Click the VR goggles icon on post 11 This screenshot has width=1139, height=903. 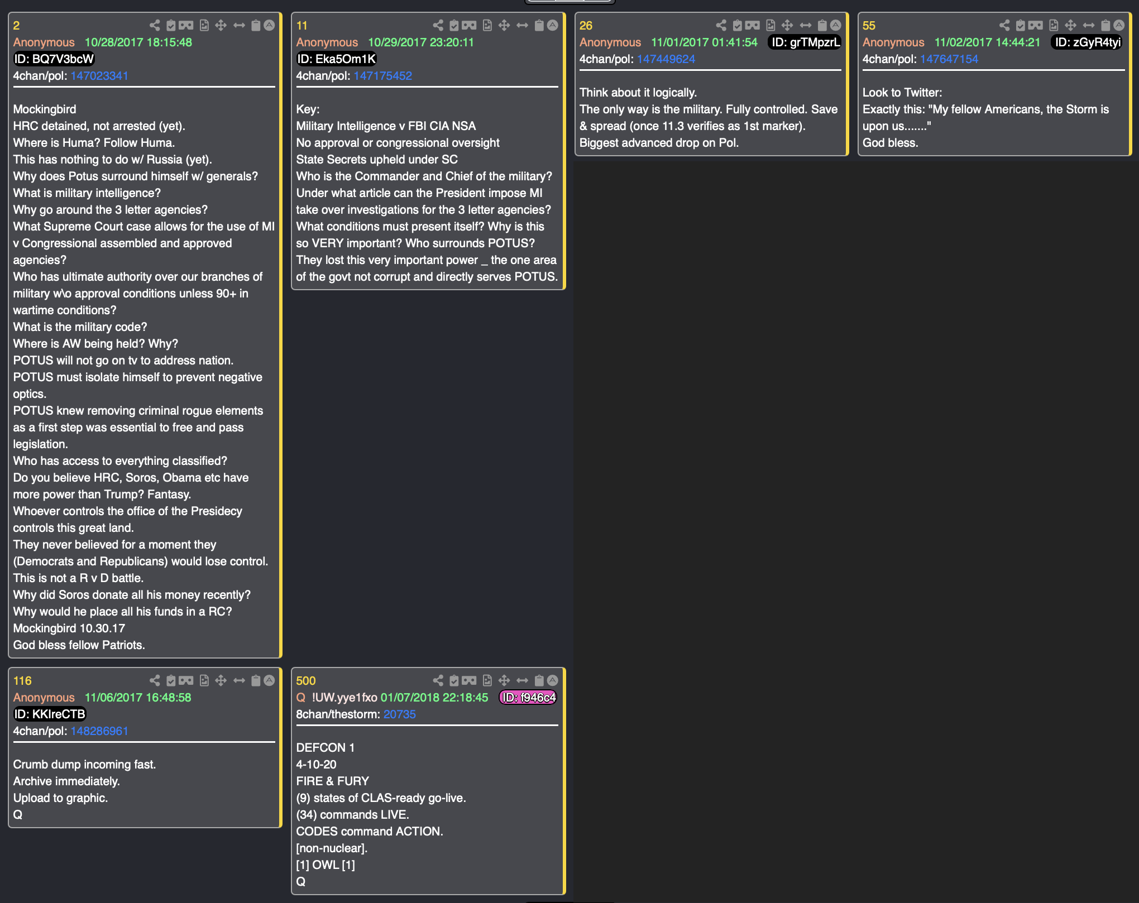(469, 25)
